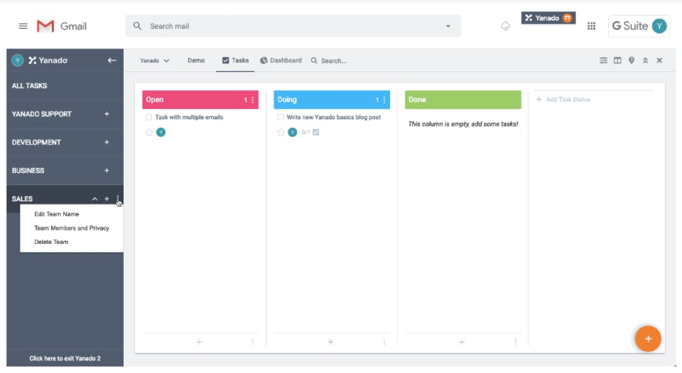
Task: Select 'Edit Team Name' menu option
Action: tap(57, 214)
